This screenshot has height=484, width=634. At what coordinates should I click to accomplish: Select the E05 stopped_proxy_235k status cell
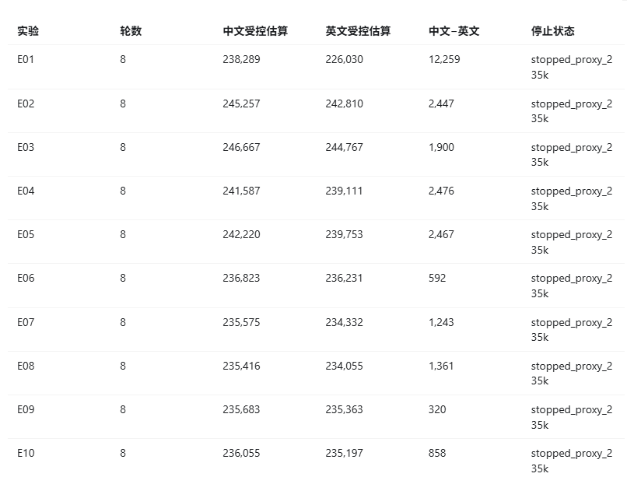point(571,242)
